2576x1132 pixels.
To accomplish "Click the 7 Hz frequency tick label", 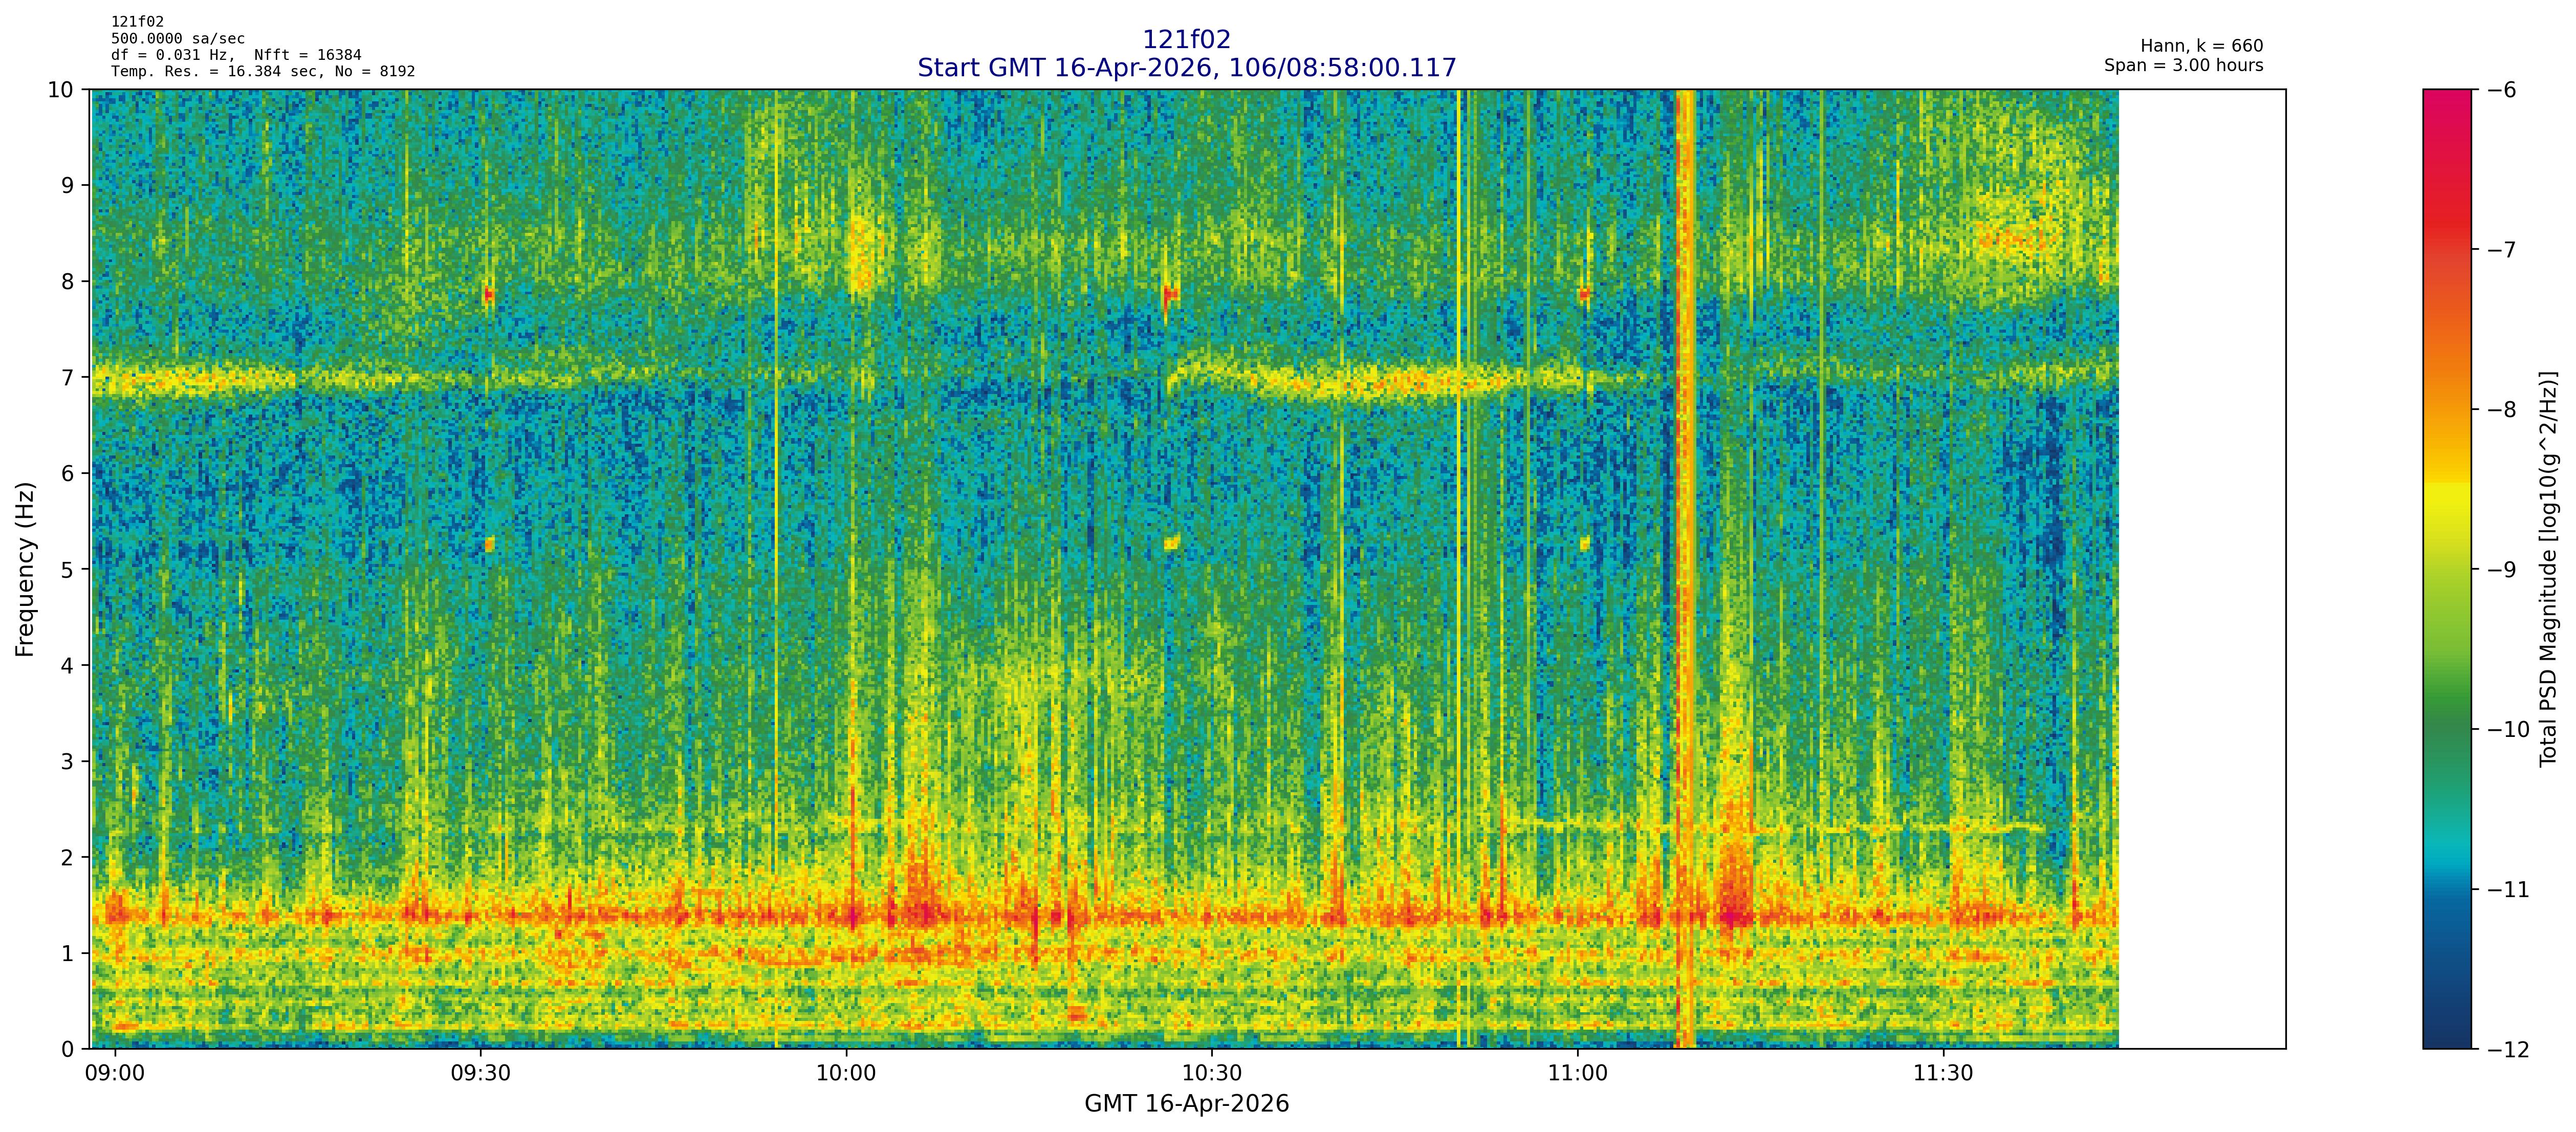I will click(x=67, y=377).
